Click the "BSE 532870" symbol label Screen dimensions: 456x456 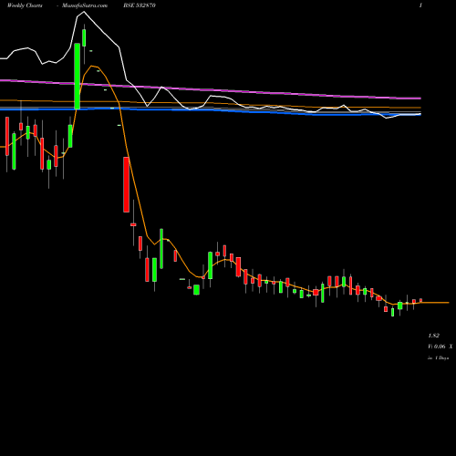click(140, 5)
